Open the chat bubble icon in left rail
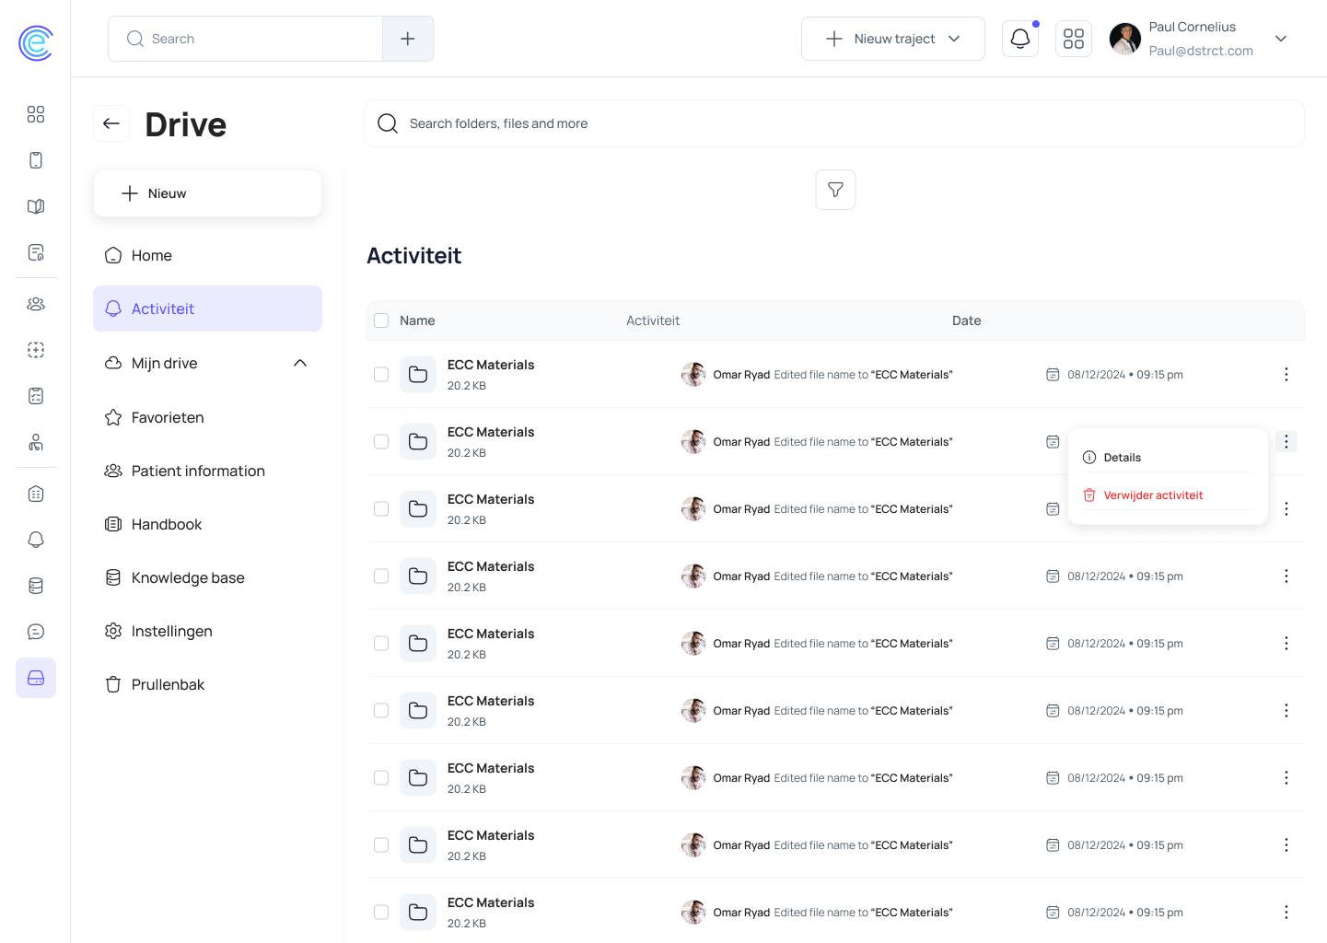Viewport: 1327px width, 943px height. coord(36,632)
